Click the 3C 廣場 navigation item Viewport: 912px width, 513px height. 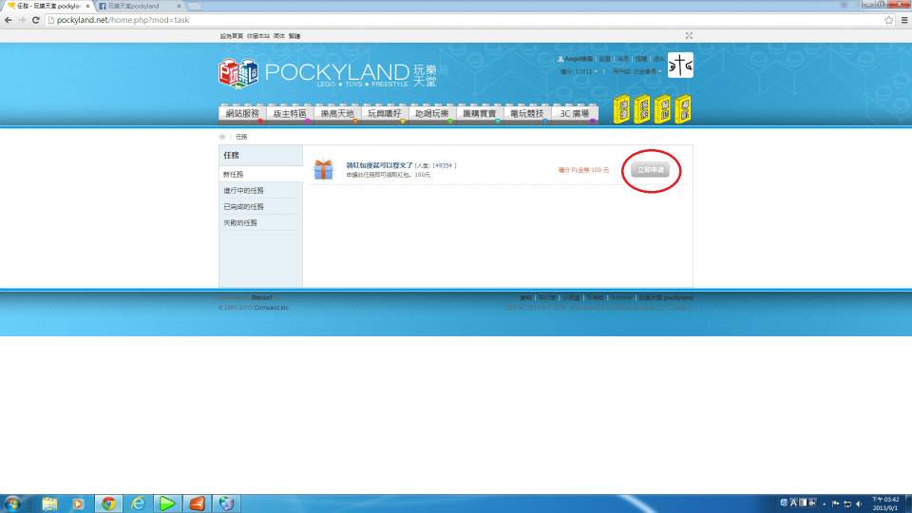(574, 114)
